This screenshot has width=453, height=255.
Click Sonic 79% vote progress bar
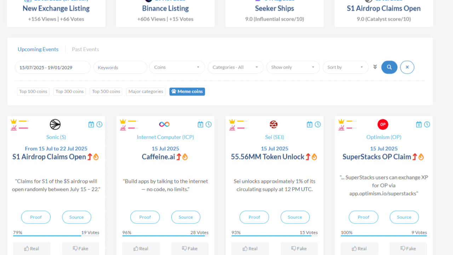click(x=56, y=236)
